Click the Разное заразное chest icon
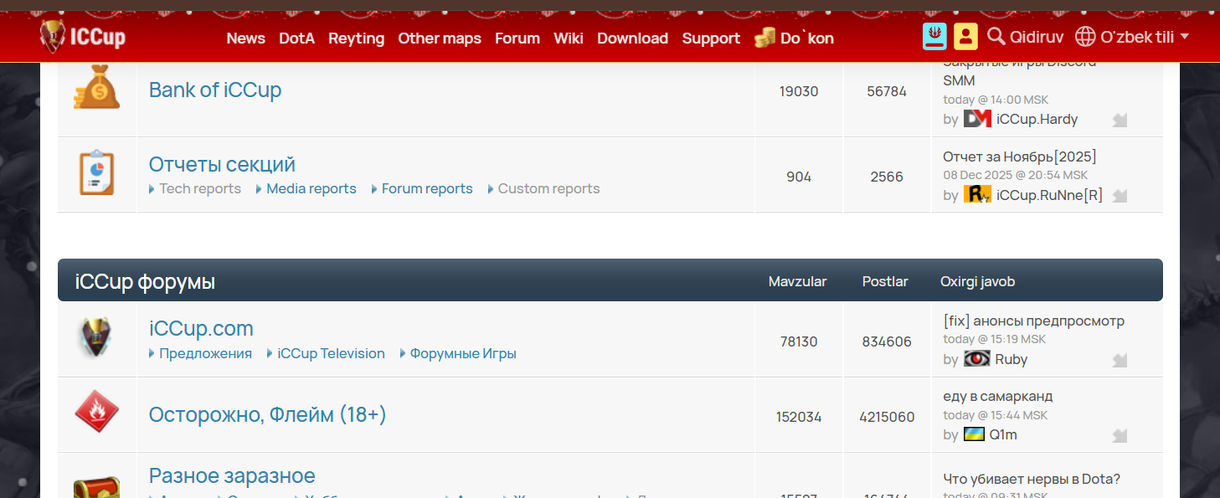 pyautogui.click(x=96, y=487)
